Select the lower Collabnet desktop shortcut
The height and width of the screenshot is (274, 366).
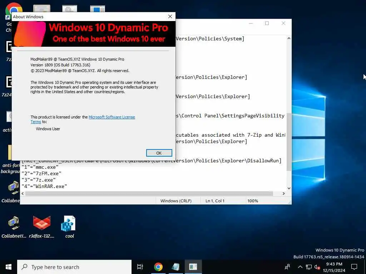[x=14, y=227]
